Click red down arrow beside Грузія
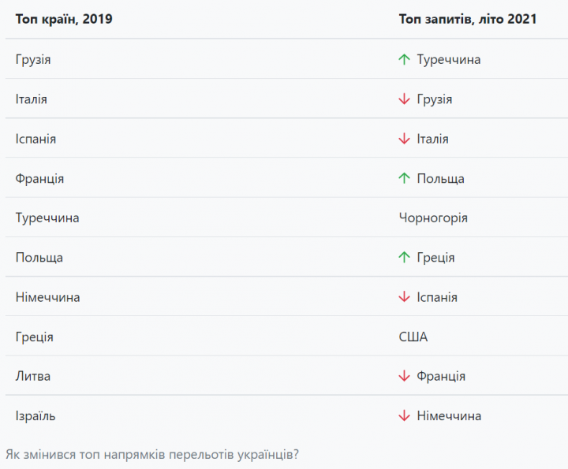 [x=405, y=99]
